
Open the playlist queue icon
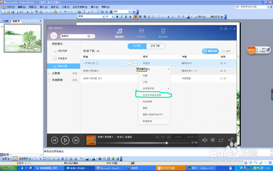tap(230, 140)
